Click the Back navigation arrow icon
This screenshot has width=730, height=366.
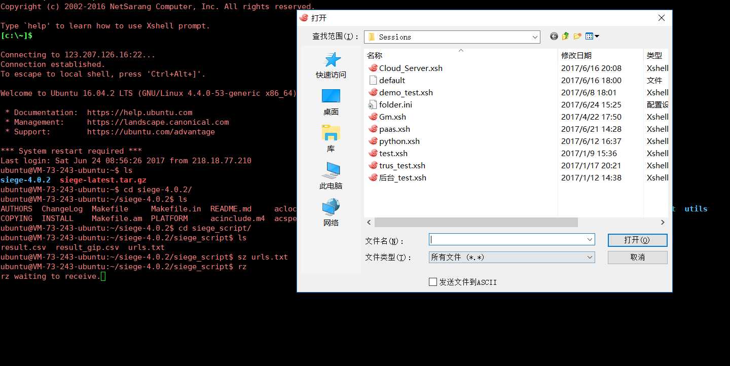point(554,36)
